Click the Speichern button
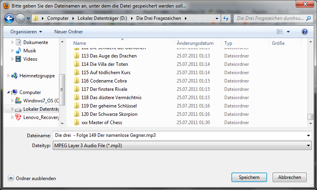Image resolution: width=317 pixels, height=190 pixels. 249,177
